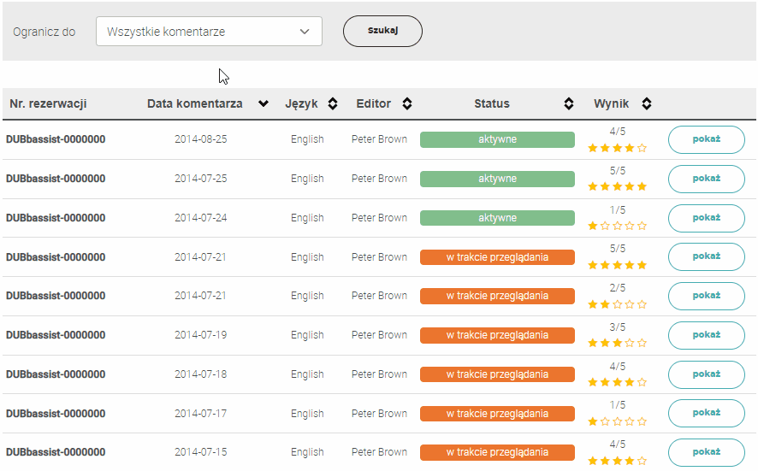
Task: Open pokaż for the 2014-07-24 comment
Action: [x=706, y=218]
